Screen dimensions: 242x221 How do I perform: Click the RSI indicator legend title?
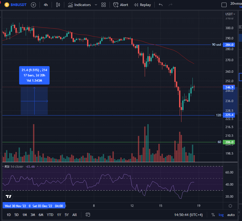[x=7, y=167]
